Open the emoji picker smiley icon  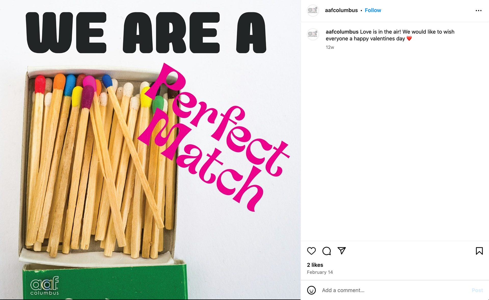click(311, 290)
